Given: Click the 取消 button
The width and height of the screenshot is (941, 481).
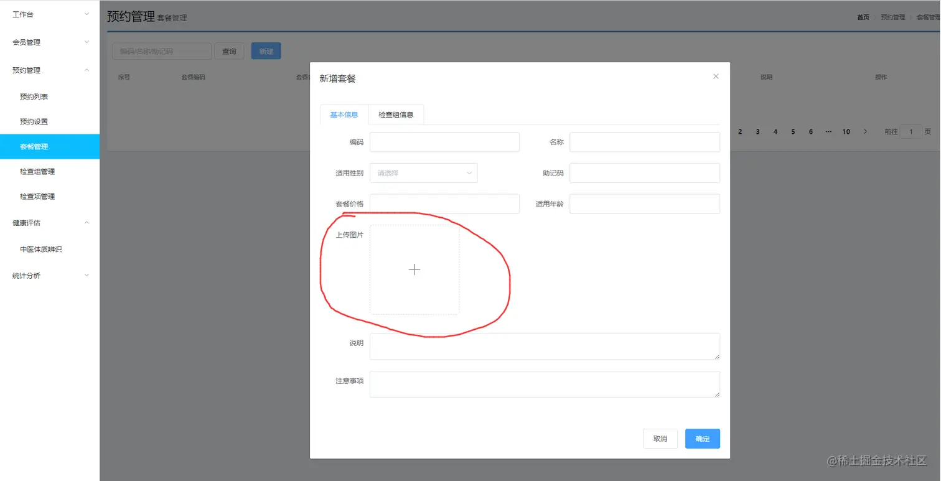Looking at the screenshot, I should point(660,439).
